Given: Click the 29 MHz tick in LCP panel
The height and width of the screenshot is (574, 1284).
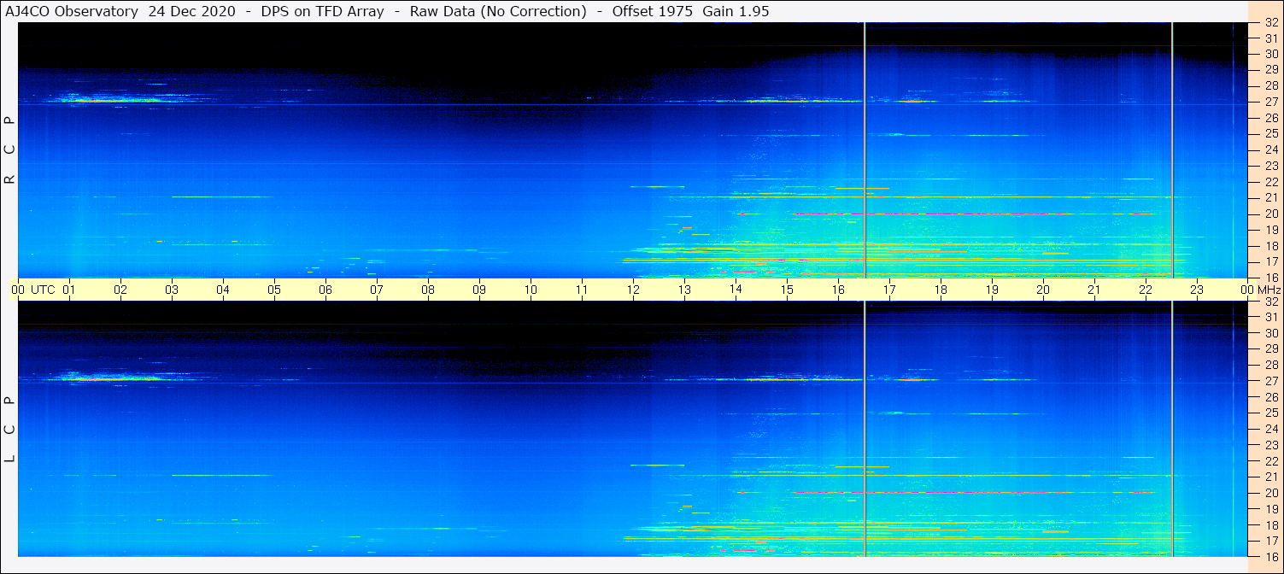Looking at the screenshot, I should coord(1271,349).
